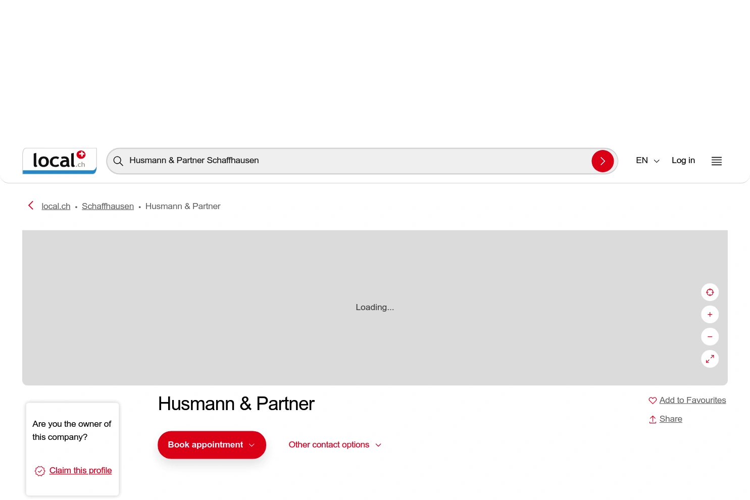Viewport: 750px width, 500px height.
Task: Open the EN language dropdown
Action: [x=647, y=161]
